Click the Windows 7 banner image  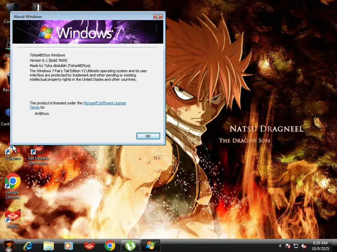point(88,32)
